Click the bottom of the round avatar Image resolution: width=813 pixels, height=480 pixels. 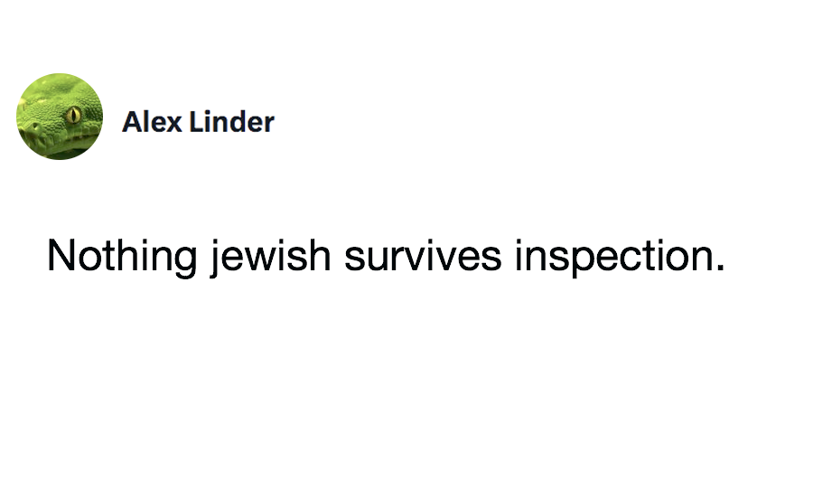coord(60,156)
